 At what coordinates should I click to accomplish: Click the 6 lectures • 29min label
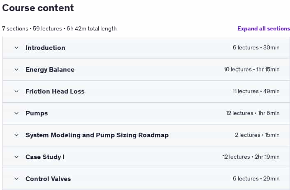(x=256, y=179)
